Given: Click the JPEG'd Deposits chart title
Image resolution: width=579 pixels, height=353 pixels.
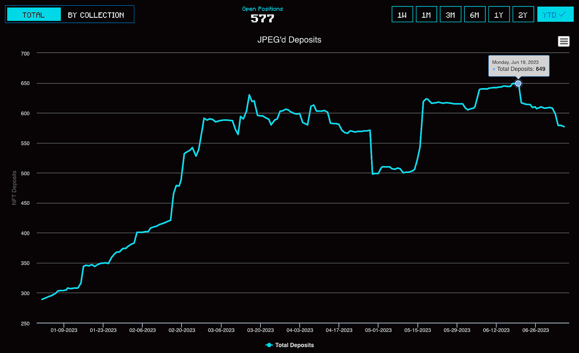Looking at the screenshot, I should 289,40.
